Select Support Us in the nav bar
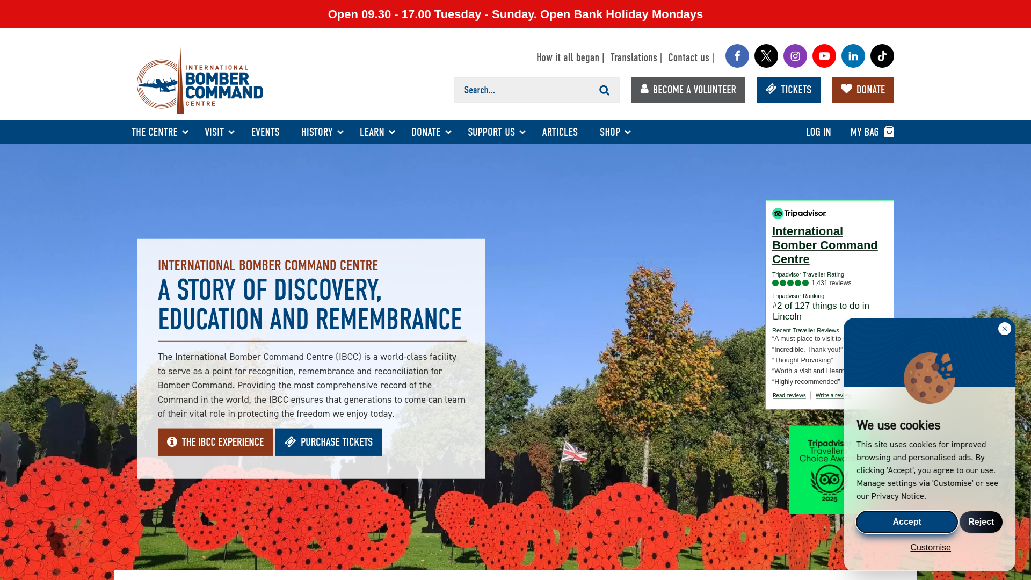This screenshot has height=580, width=1031. (x=491, y=132)
